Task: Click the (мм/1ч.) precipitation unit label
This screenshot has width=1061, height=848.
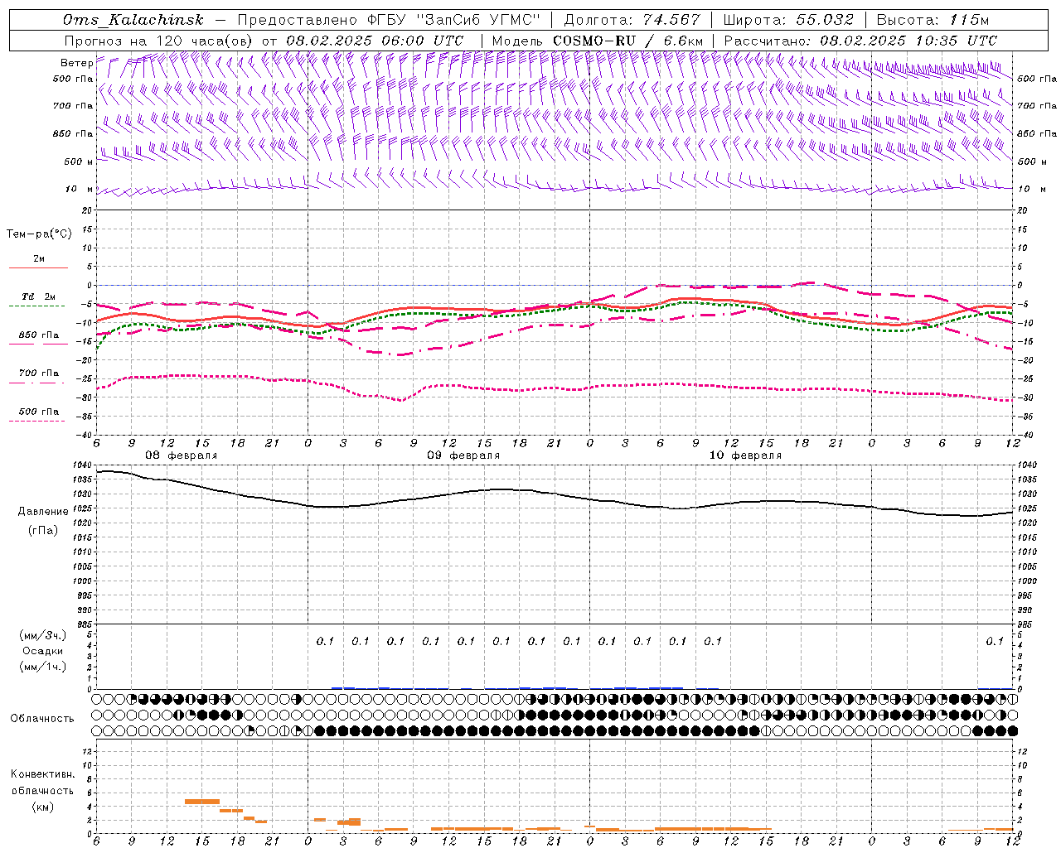Action: click(x=42, y=667)
